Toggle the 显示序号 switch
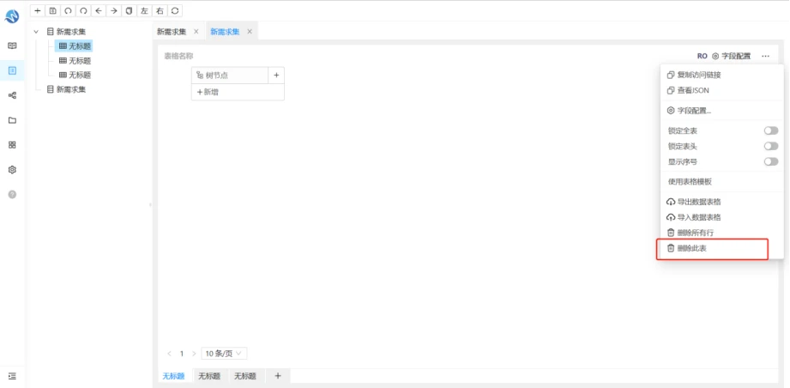Image resolution: width=790 pixels, height=388 pixels. (x=771, y=161)
